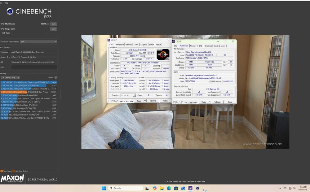310x192 pixels.
Task: Select the Cinebench taskbar icon
Action: [197, 188]
